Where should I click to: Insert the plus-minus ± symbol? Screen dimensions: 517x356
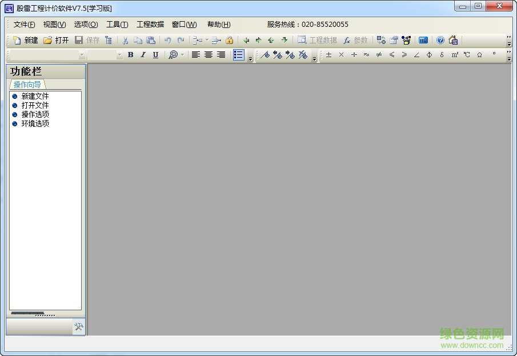point(328,55)
